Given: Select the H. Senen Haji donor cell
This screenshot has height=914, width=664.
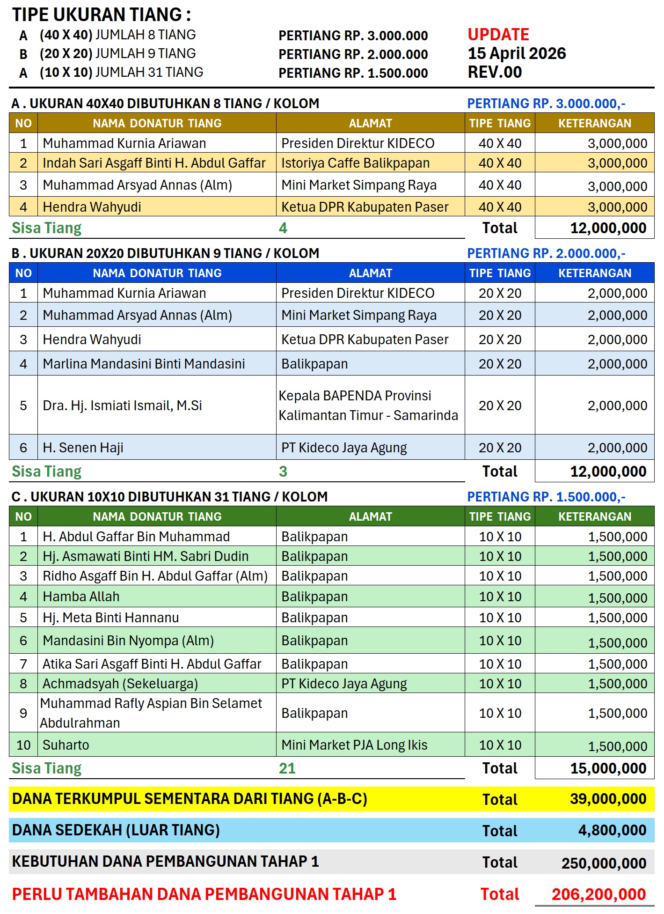Looking at the screenshot, I should tap(83, 448).
